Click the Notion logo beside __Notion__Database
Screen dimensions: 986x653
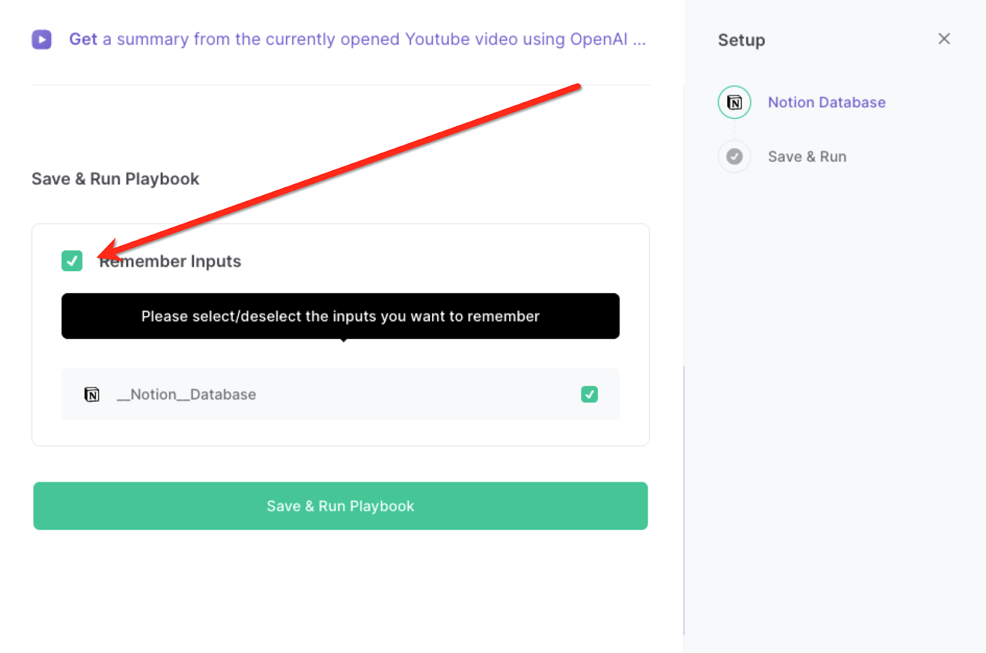[x=92, y=394]
